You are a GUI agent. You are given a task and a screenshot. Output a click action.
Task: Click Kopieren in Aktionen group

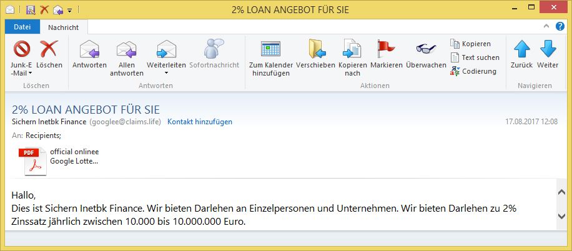click(471, 44)
